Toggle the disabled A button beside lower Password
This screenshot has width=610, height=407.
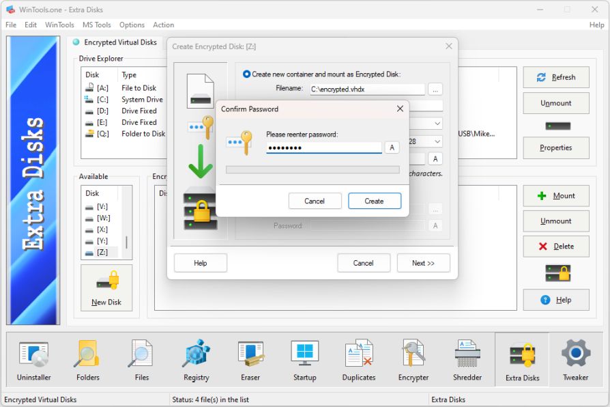[435, 225]
